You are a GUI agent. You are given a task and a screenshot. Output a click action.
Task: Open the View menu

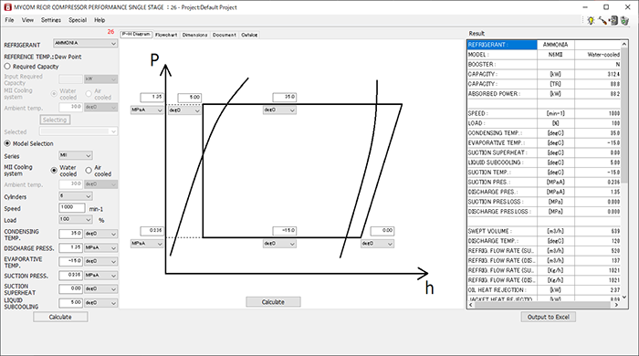point(27,20)
